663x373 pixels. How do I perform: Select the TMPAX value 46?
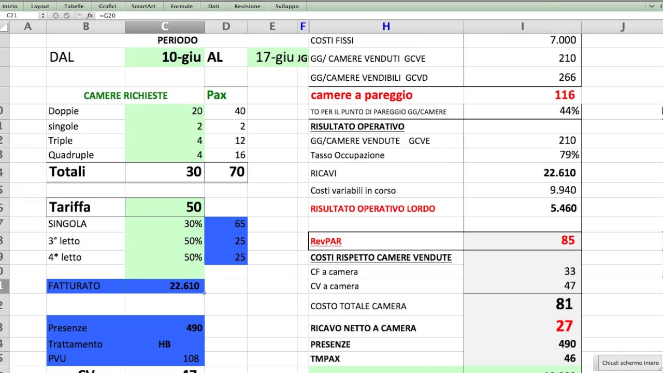point(522,358)
